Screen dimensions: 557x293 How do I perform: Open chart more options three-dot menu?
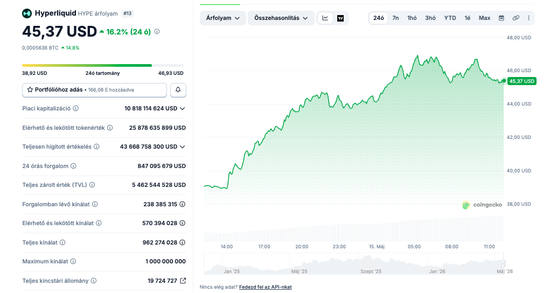(528, 18)
